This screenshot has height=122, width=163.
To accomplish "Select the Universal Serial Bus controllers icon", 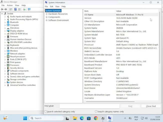I will [x=8, y=85].
